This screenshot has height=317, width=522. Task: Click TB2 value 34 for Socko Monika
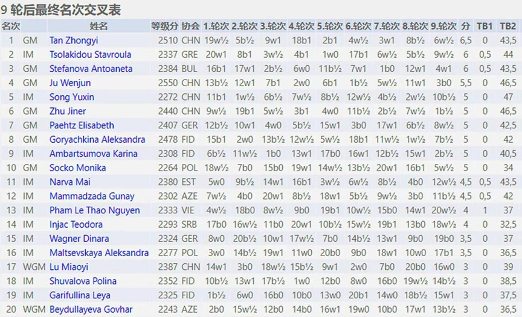coord(508,168)
